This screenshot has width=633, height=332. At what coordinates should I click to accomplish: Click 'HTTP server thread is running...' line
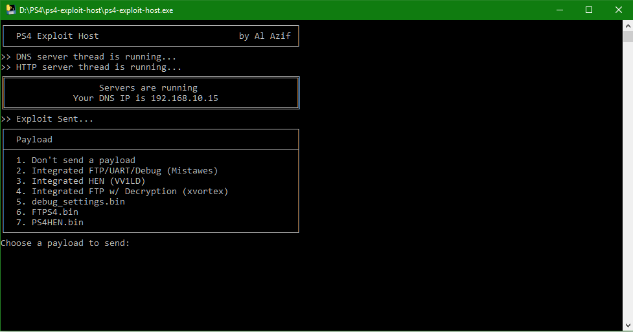coord(91,67)
